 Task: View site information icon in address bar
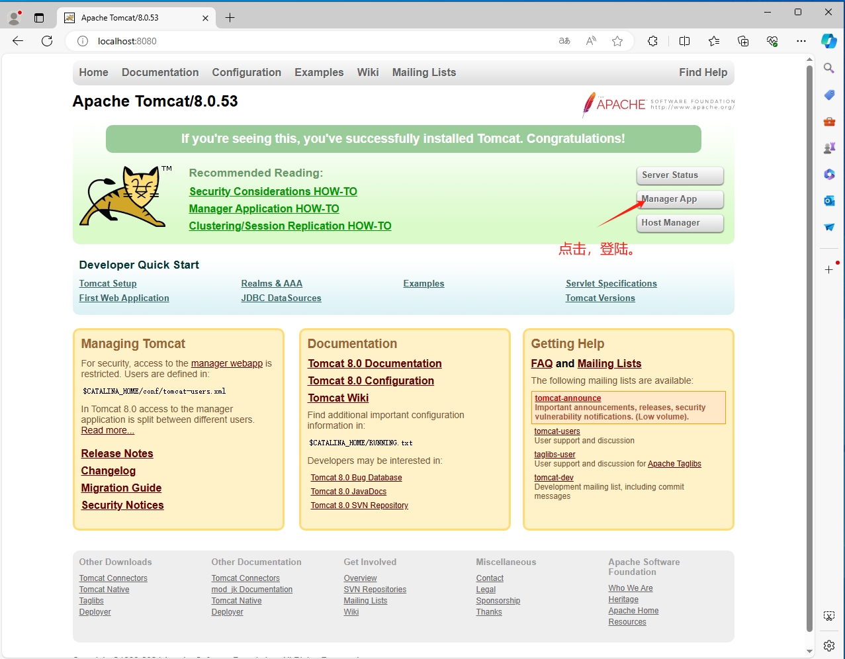(83, 41)
